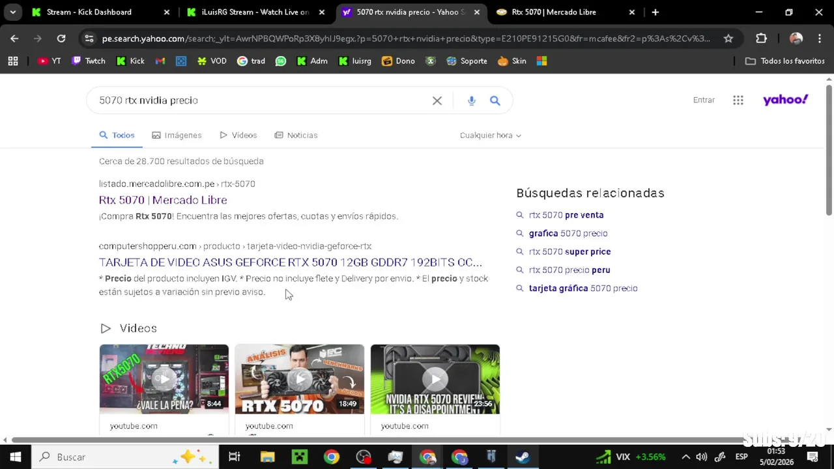Open the Twitch bookmark

(88, 61)
